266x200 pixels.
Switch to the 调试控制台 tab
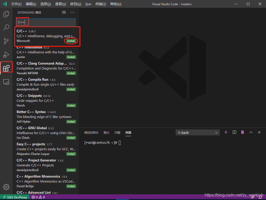(x=91, y=133)
